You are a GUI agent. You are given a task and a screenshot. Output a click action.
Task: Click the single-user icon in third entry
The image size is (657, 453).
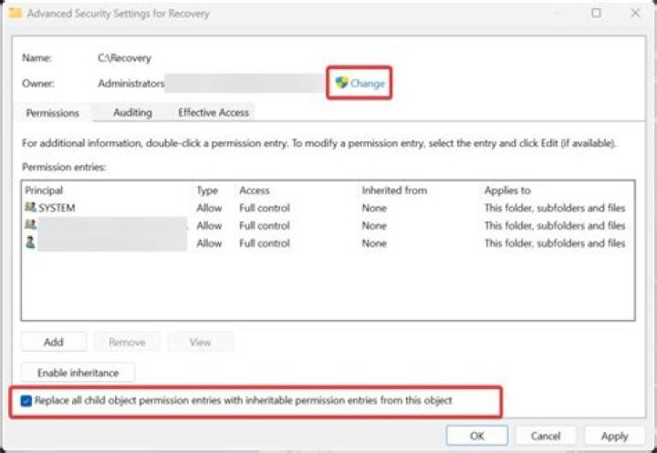tap(30, 242)
